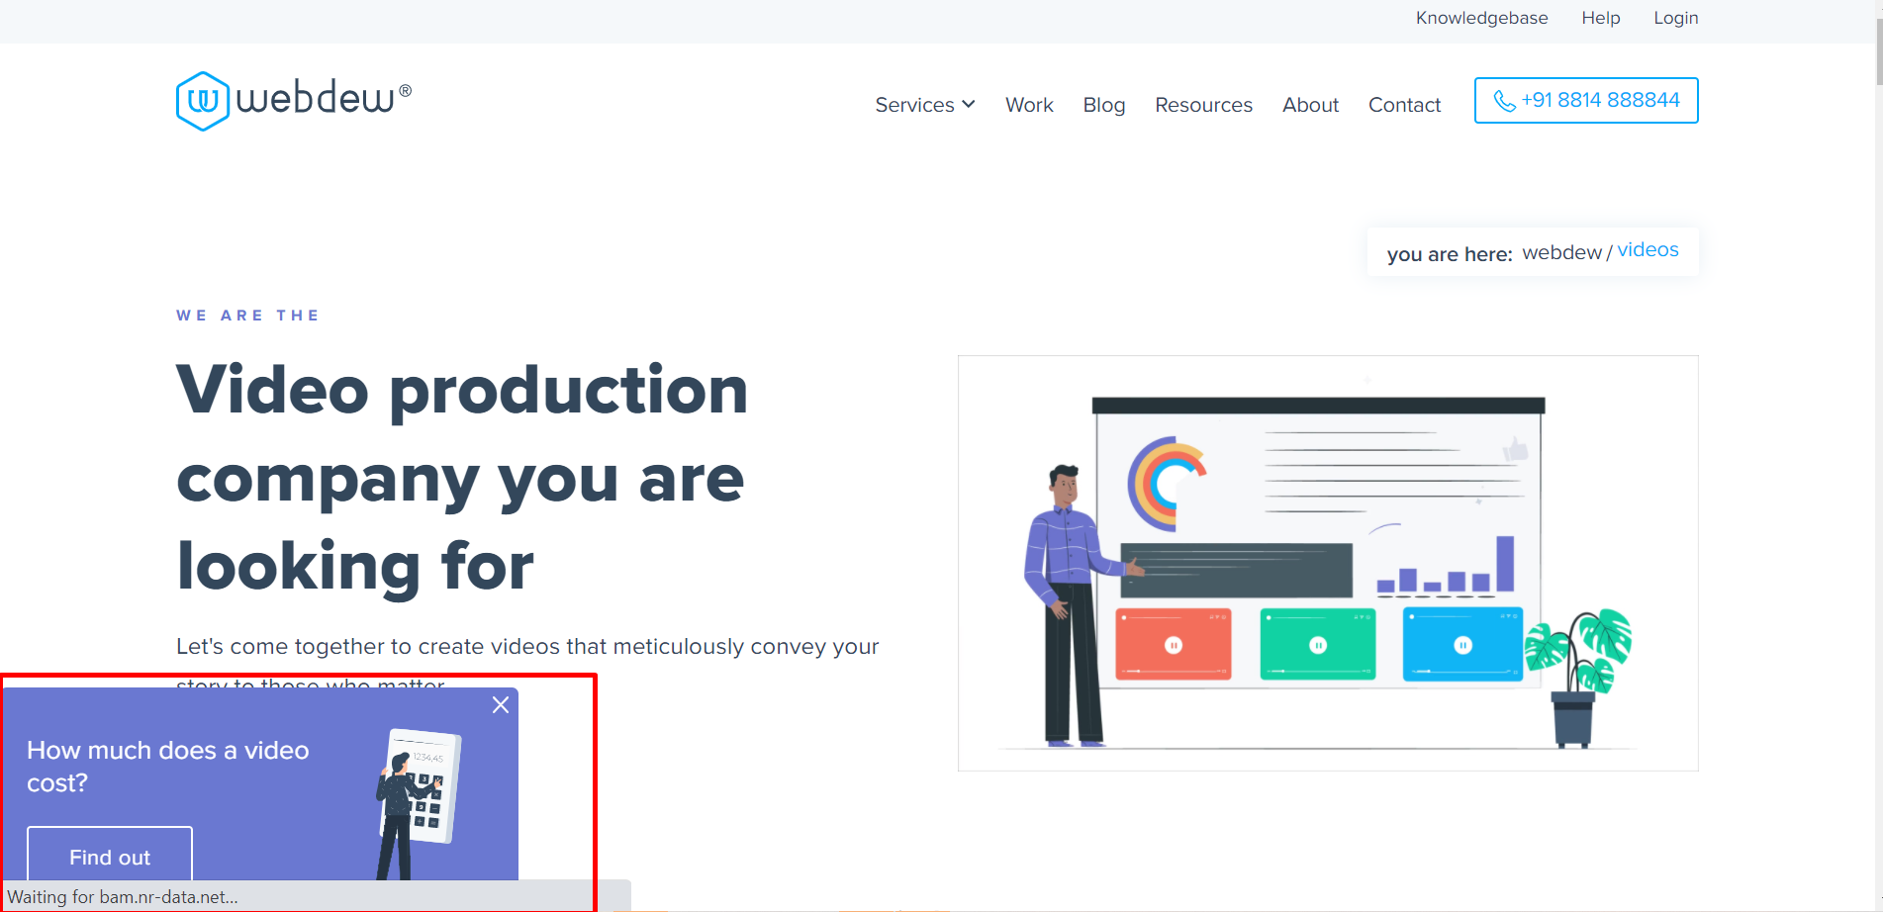Expand the Services dropdown menu

point(913,105)
